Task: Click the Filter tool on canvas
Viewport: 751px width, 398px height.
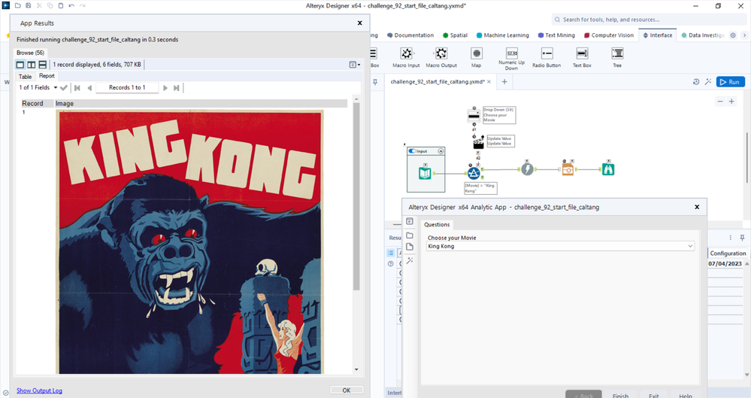Action: tap(474, 172)
